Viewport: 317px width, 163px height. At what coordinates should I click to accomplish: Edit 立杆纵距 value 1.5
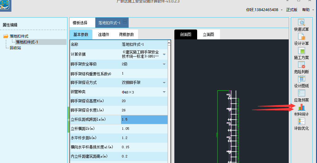144,120
